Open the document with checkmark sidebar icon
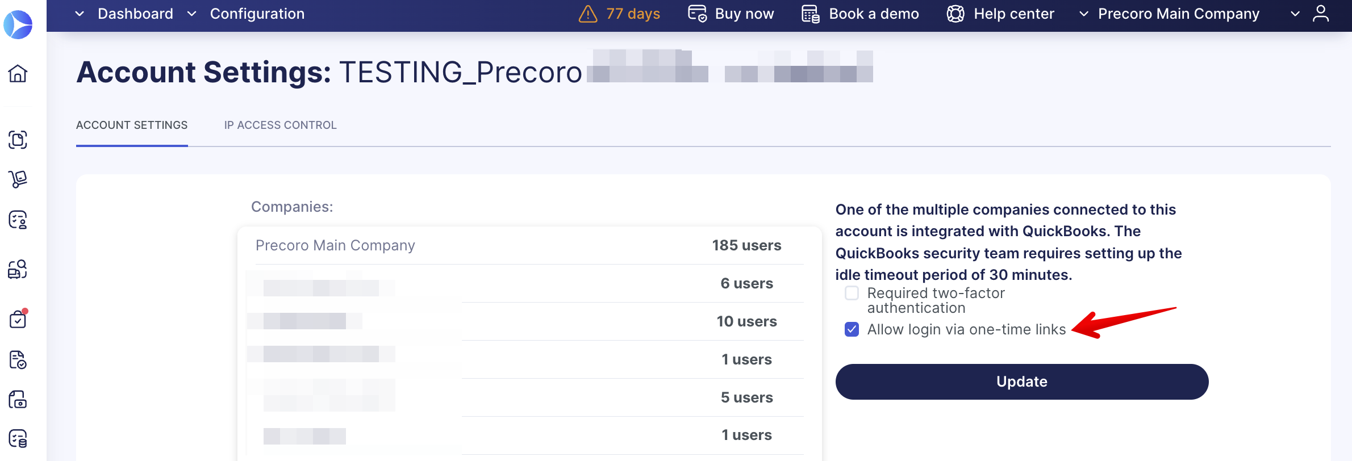Screen dimensions: 1352x461 pyautogui.click(x=18, y=359)
